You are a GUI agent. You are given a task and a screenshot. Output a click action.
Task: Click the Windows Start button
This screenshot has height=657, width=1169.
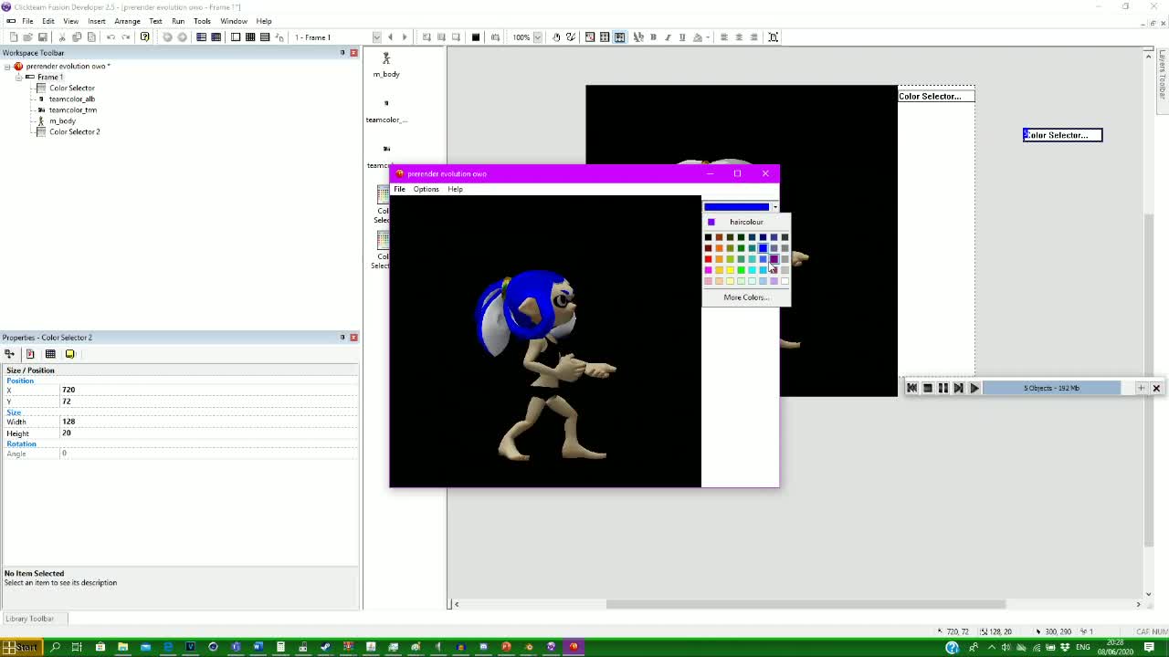point(20,647)
